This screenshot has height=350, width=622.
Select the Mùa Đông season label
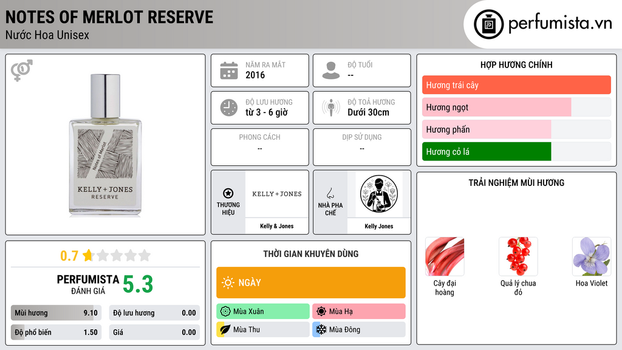[345, 329]
